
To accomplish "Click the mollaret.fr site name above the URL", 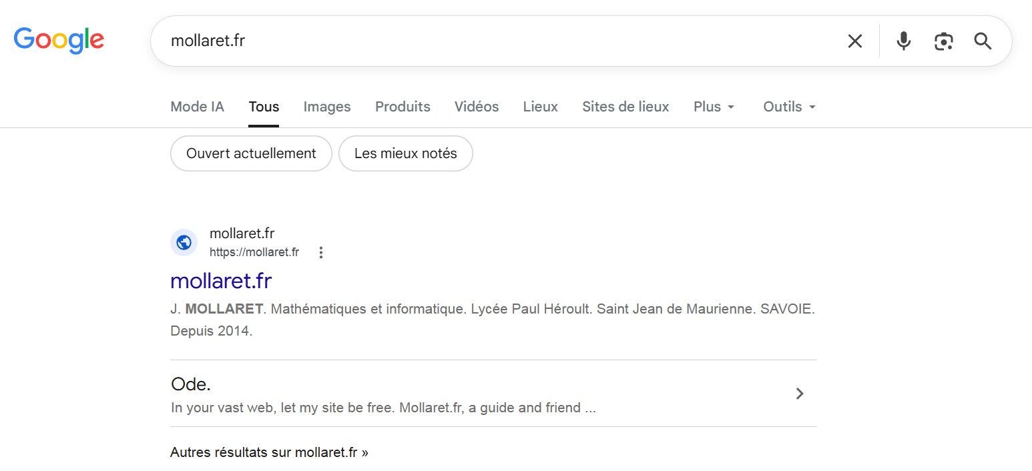I will coord(242,233).
